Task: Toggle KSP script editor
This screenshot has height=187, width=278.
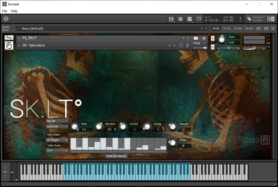Action: [x=258, y=28]
